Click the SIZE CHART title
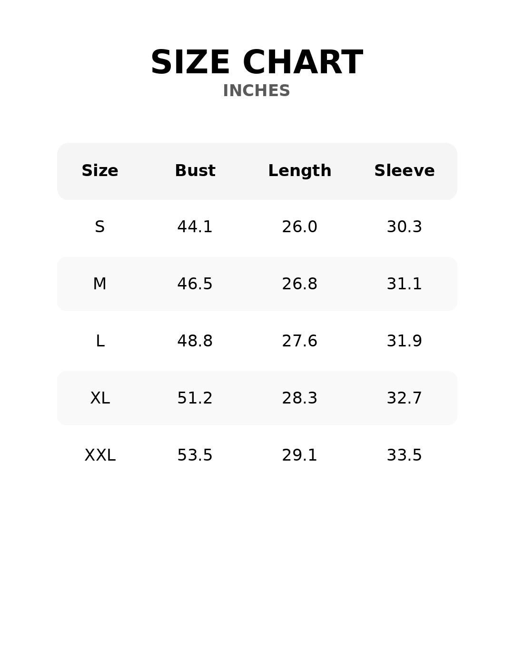 coord(257,62)
